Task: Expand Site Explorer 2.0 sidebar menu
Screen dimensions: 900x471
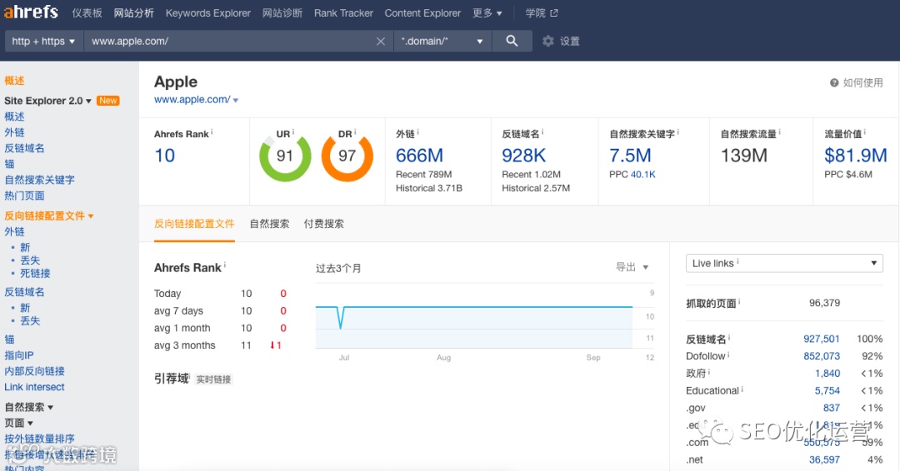Action: click(x=47, y=101)
